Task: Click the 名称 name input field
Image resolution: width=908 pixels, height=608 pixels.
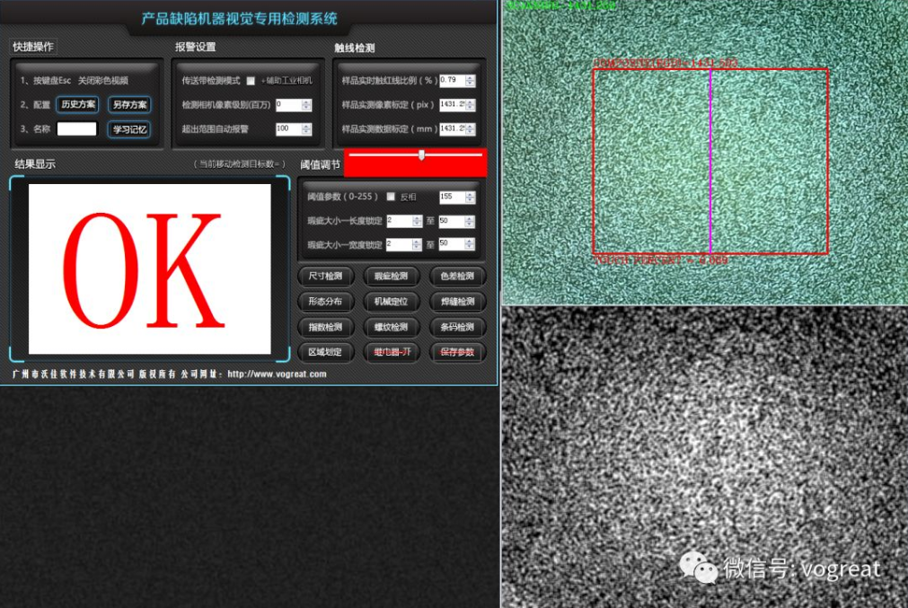Action: [x=77, y=129]
